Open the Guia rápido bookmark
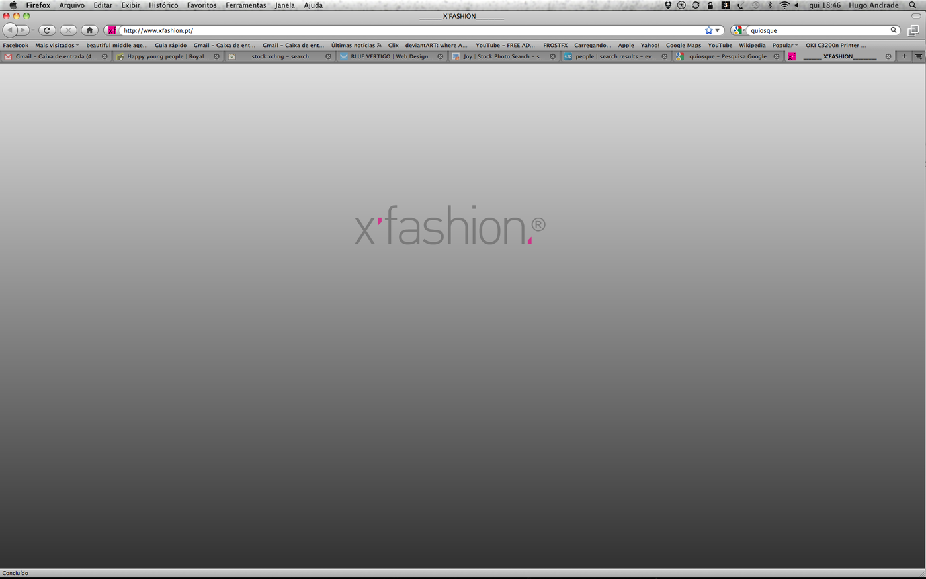Viewport: 926px width, 579px height. [x=171, y=46]
